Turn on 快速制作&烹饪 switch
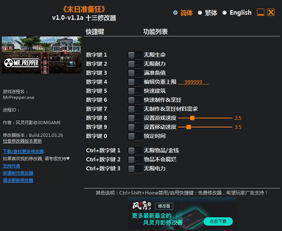The image size is (282, 231). pos(135,100)
